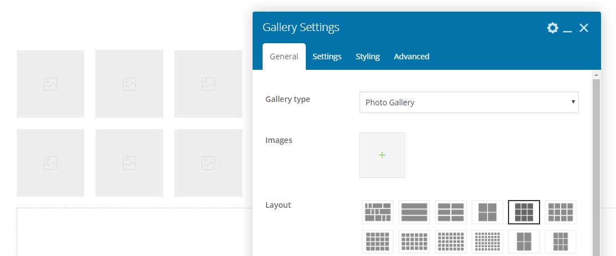616x256 pixels.
Task: Open the Gallery type dropdown
Action: pyautogui.click(x=469, y=103)
